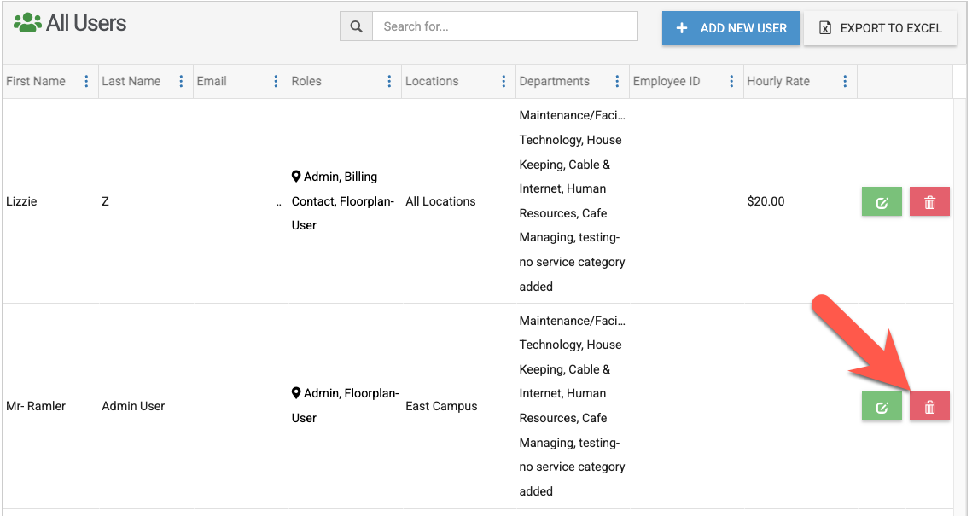978x516 pixels.
Task: Export the user list to Excel
Action: [x=880, y=28]
